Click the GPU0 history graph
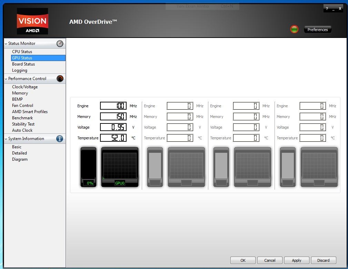The height and width of the screenshot is (269, 348). 120,167
